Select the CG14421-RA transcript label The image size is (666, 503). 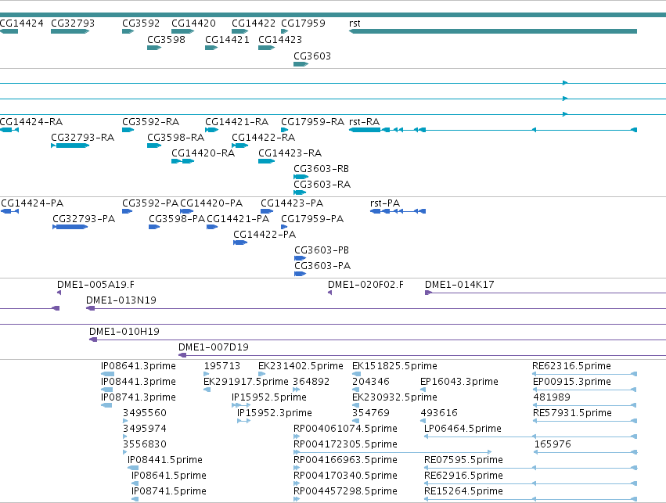pos(237,122)
